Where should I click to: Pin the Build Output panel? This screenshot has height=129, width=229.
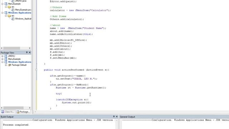[114, 116]
